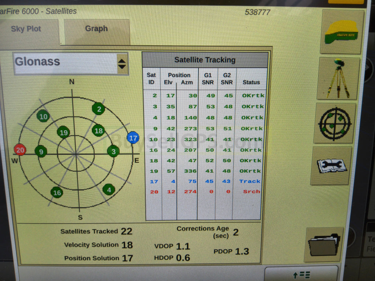Click the Glonass dropdown up-down arrows

pos(122,64)
